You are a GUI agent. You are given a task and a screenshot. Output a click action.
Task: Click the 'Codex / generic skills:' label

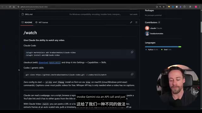[x=34, y=68]
